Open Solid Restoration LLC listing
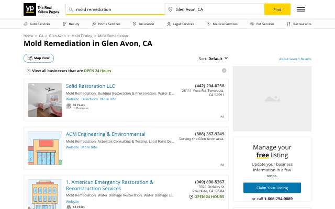 pyautogui.click(x=91, y=86)
